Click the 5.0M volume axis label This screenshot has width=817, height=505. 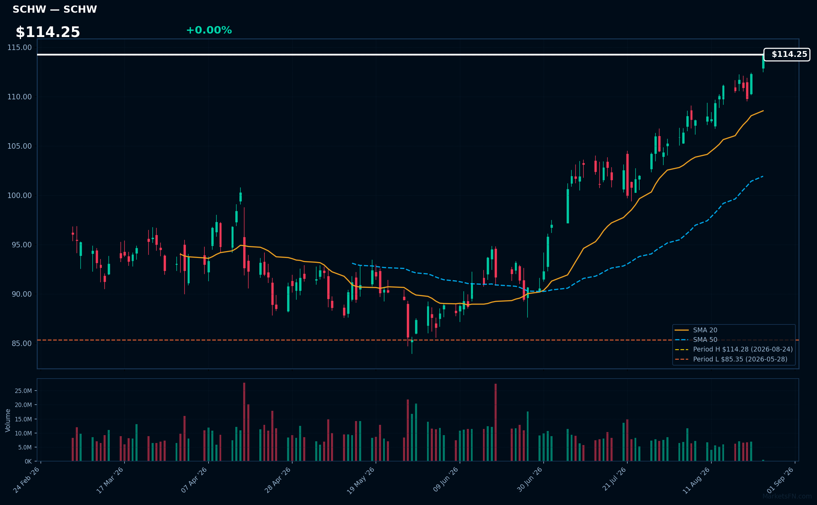coord(25,447)
